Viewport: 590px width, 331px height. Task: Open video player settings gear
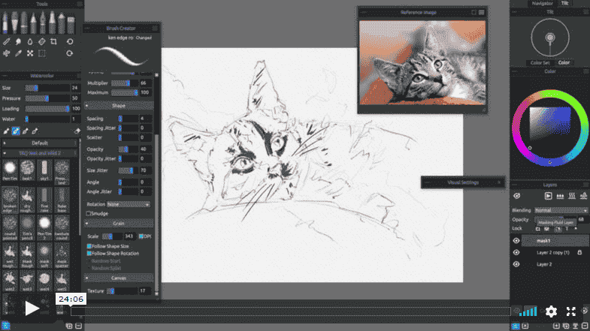[x=551, y=311]
